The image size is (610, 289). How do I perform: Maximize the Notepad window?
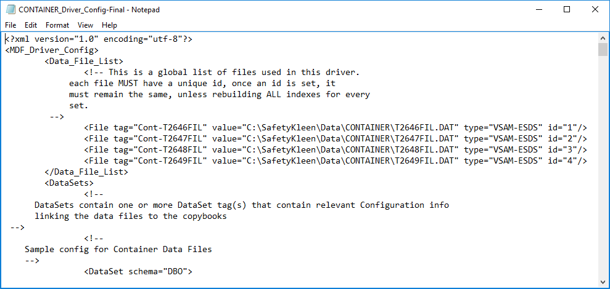(x=566, y=10)
